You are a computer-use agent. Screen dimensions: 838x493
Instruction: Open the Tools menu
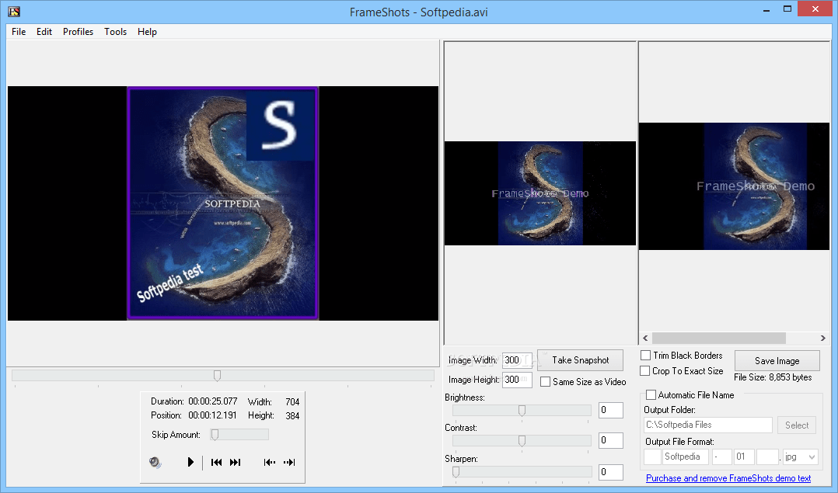(115, 32)
